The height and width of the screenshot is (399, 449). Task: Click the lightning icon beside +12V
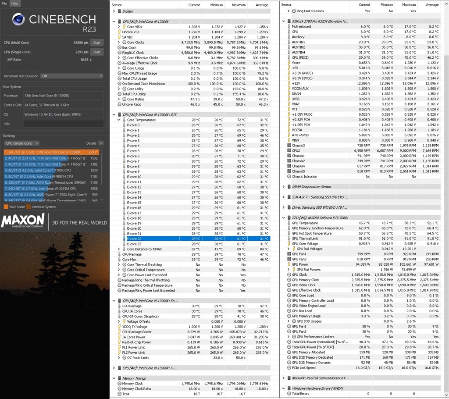click(x=289, y=83)
